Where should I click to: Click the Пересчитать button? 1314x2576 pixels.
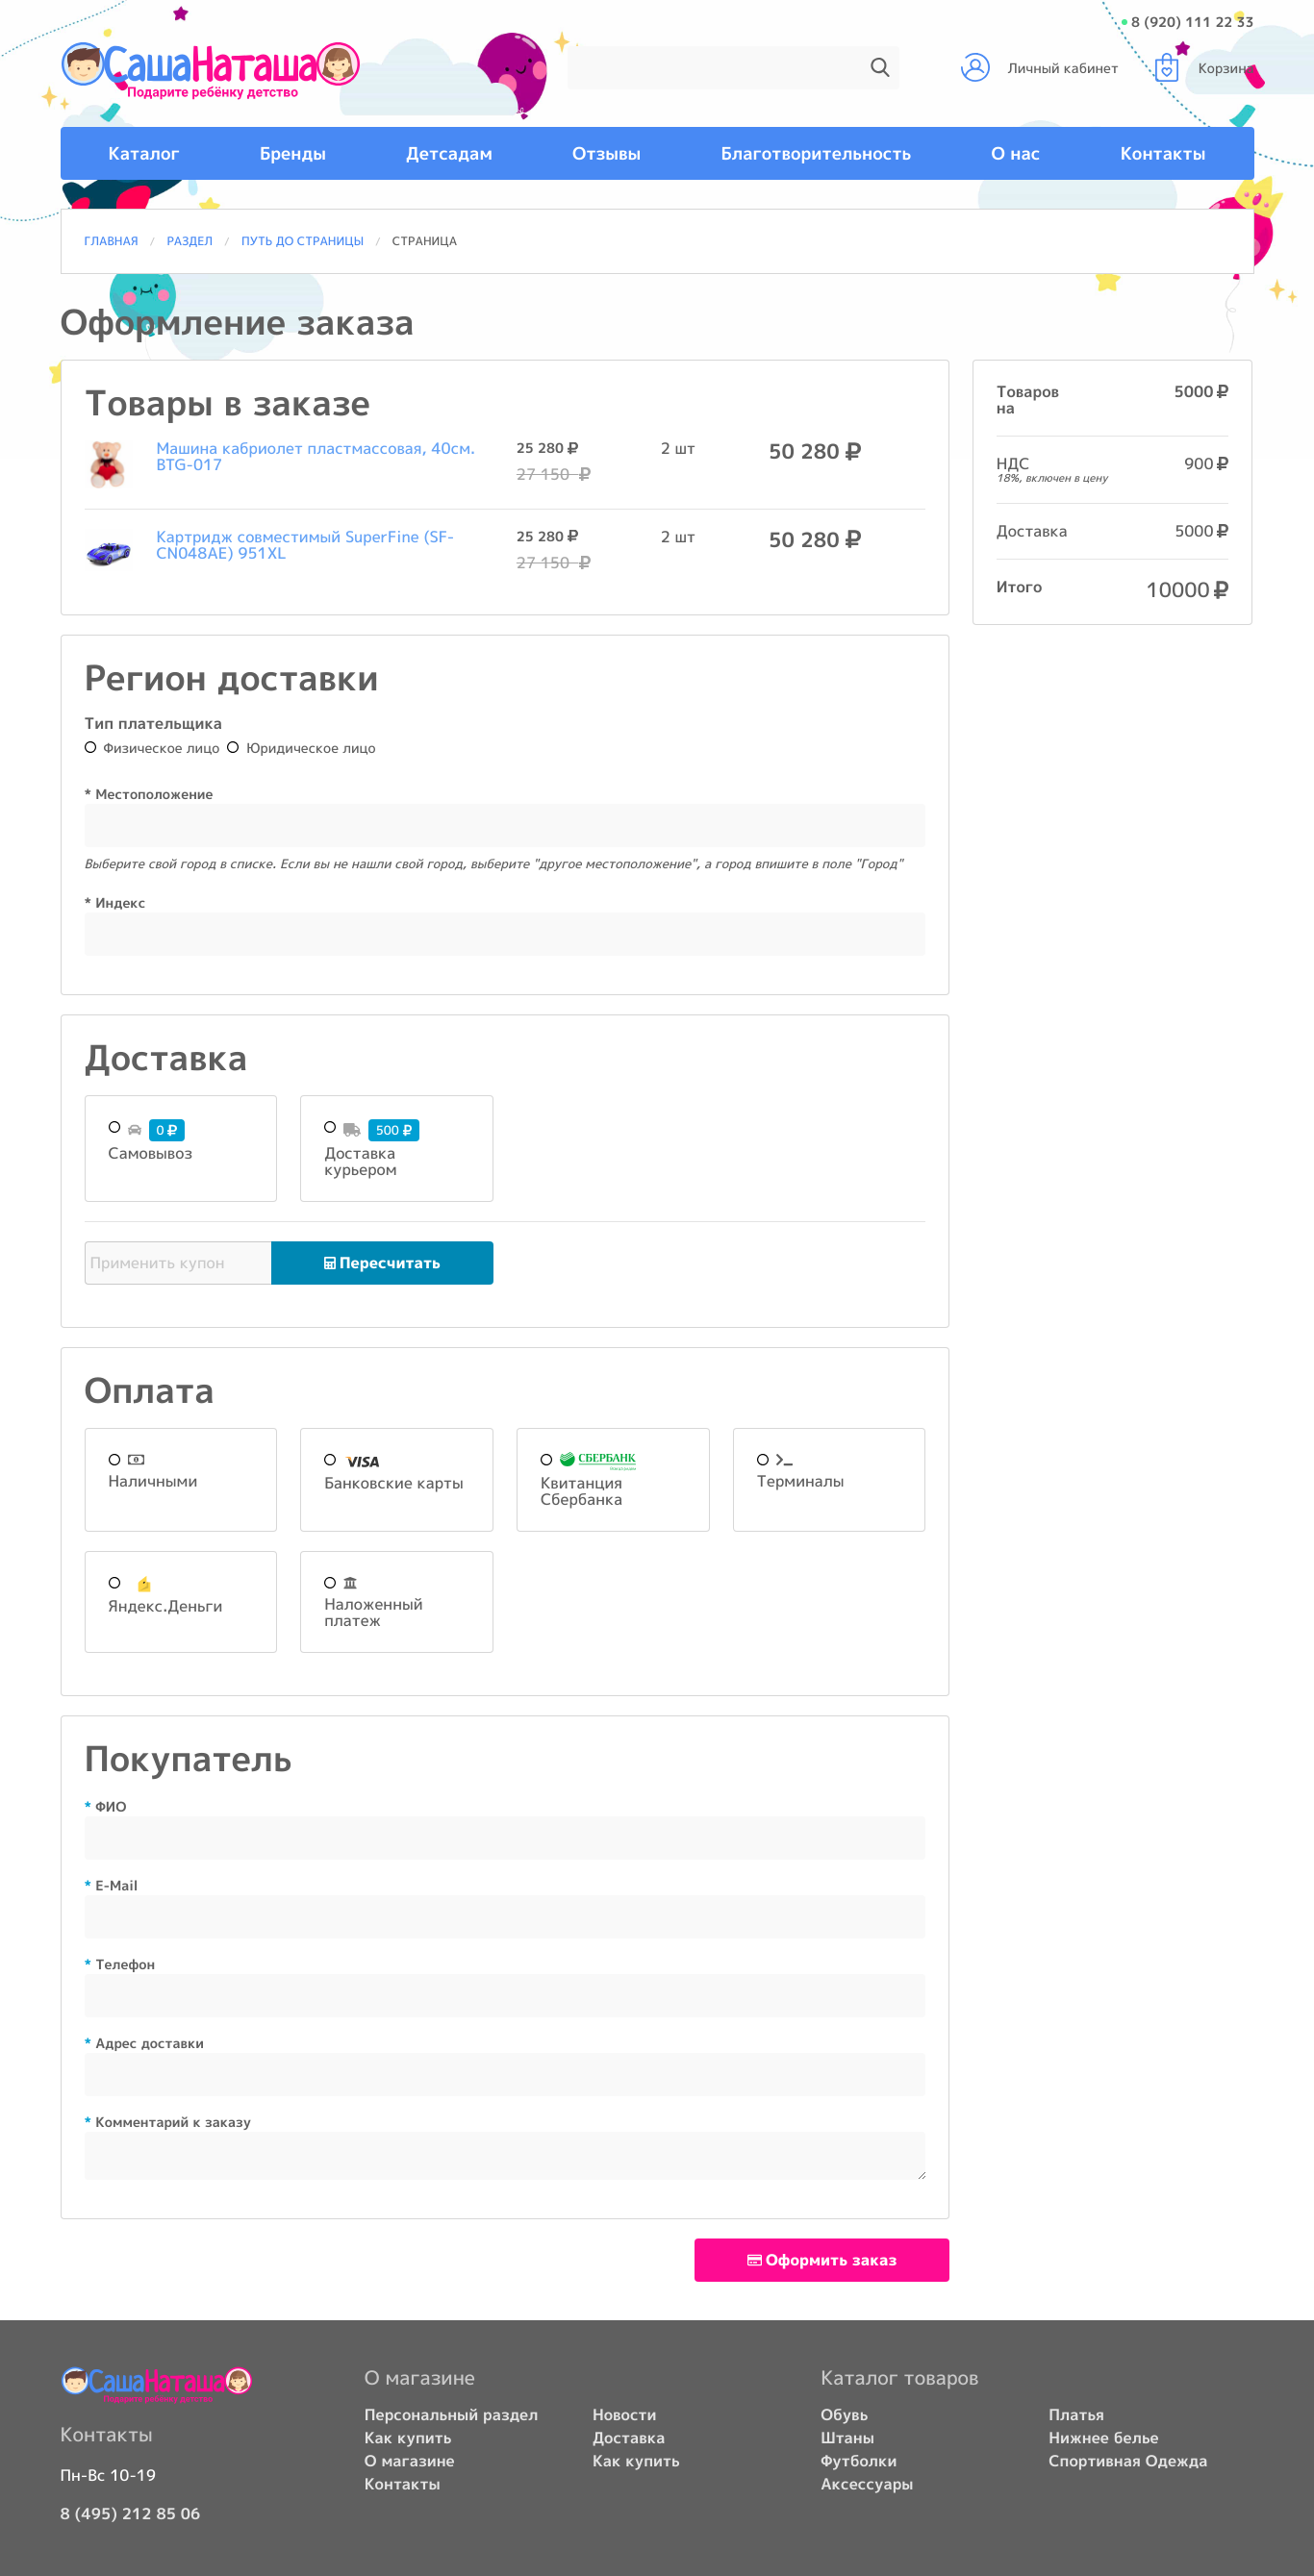click(x=381, y=1263)
